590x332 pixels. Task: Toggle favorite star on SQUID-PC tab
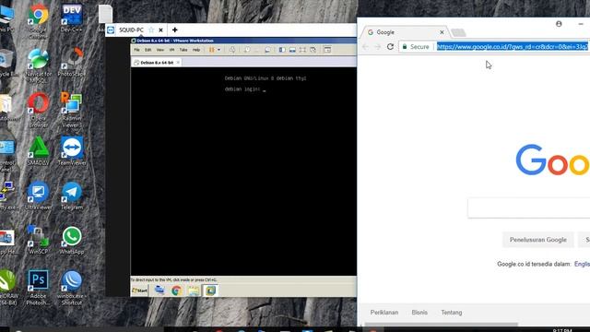[x=151, y=30]
